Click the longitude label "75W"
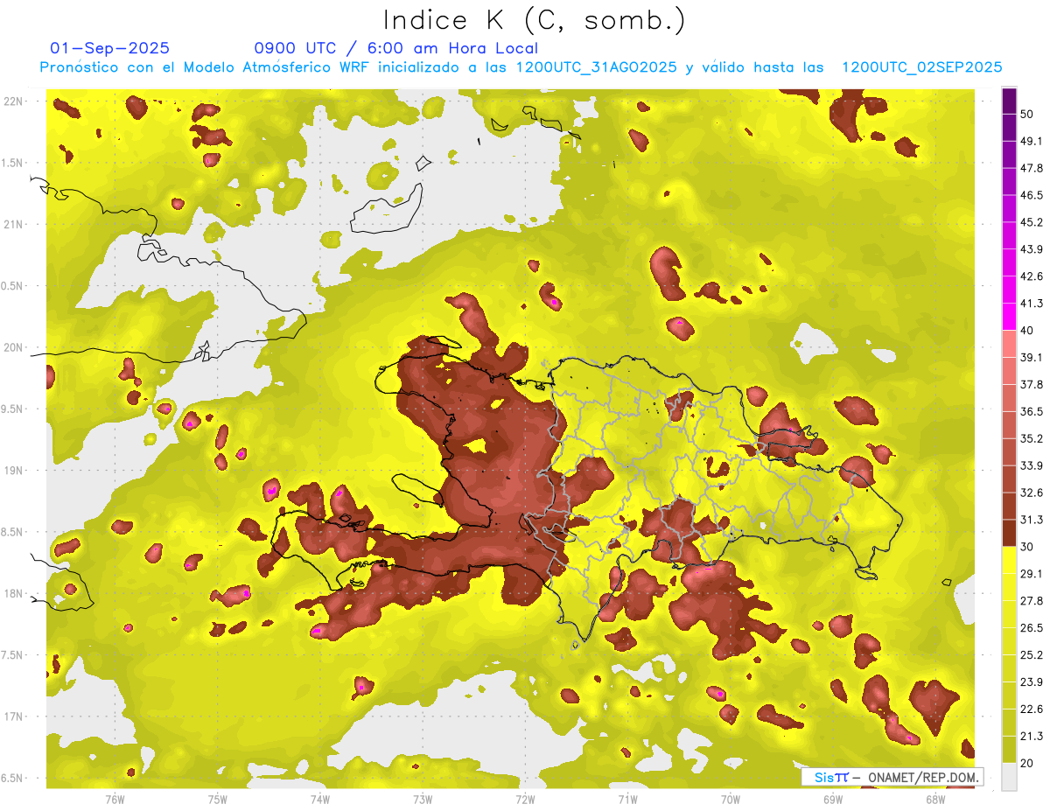This screenshot has width=1050, height=811. click(x=217, y=799)
